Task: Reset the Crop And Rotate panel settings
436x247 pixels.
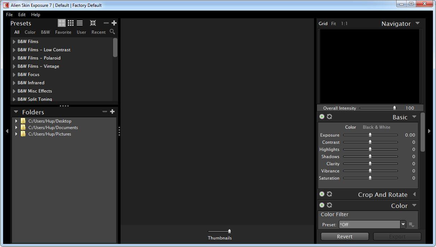Action: (329, 194)
